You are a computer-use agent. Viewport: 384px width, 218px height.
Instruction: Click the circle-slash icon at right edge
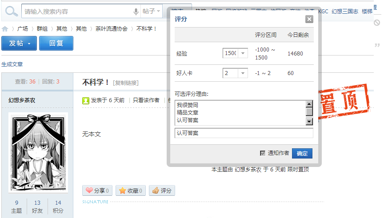tap(377, 23)
